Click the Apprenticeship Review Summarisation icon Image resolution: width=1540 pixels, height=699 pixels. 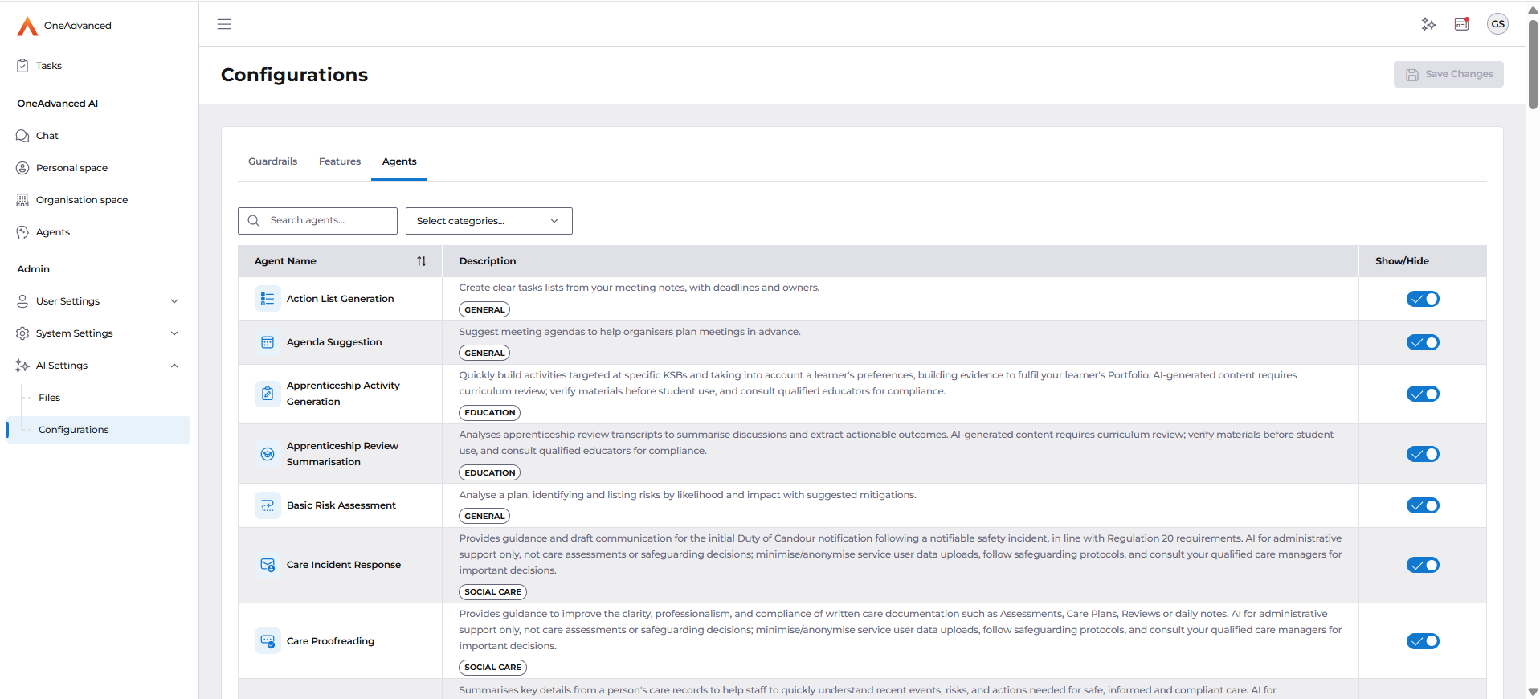coord(268,454)
